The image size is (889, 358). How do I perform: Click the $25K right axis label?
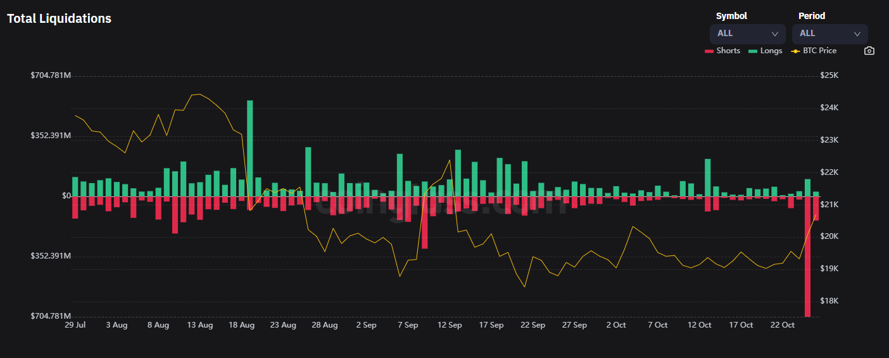coord(829,75)
